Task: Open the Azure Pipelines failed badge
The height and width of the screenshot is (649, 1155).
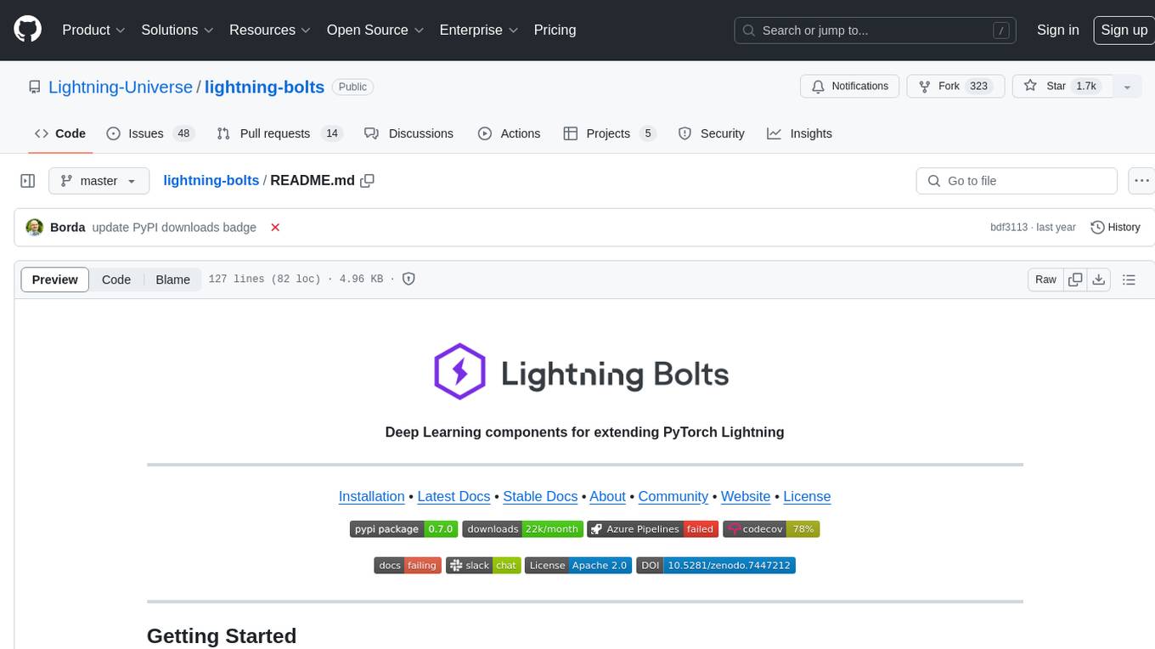Action: point(653,529)
